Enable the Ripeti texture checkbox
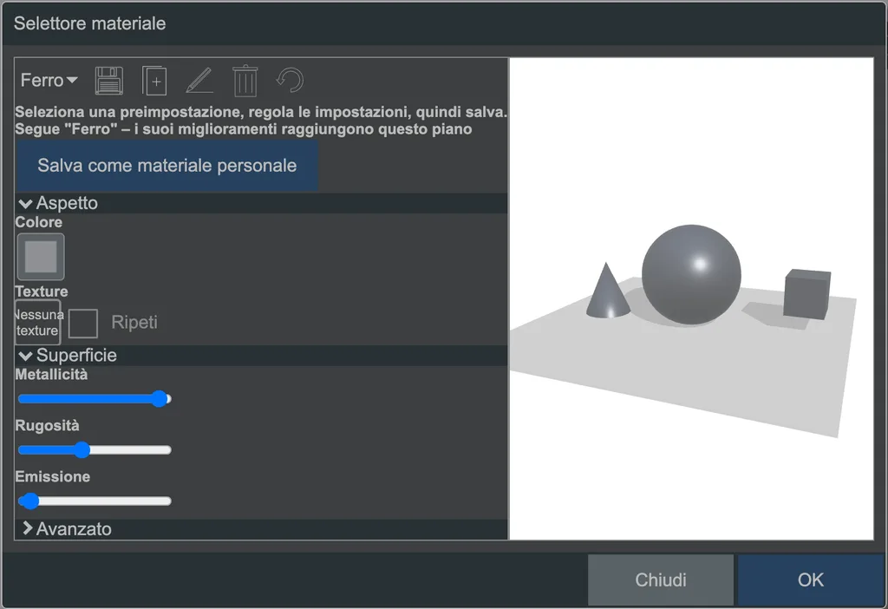The image size is (888, 609). click(x=82, y=323)
